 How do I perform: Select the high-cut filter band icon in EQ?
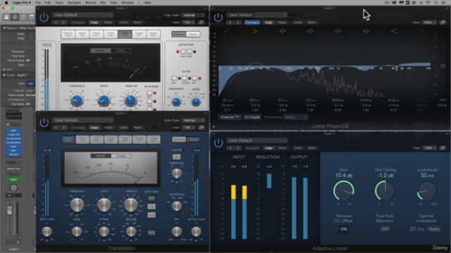coord(421,31)
